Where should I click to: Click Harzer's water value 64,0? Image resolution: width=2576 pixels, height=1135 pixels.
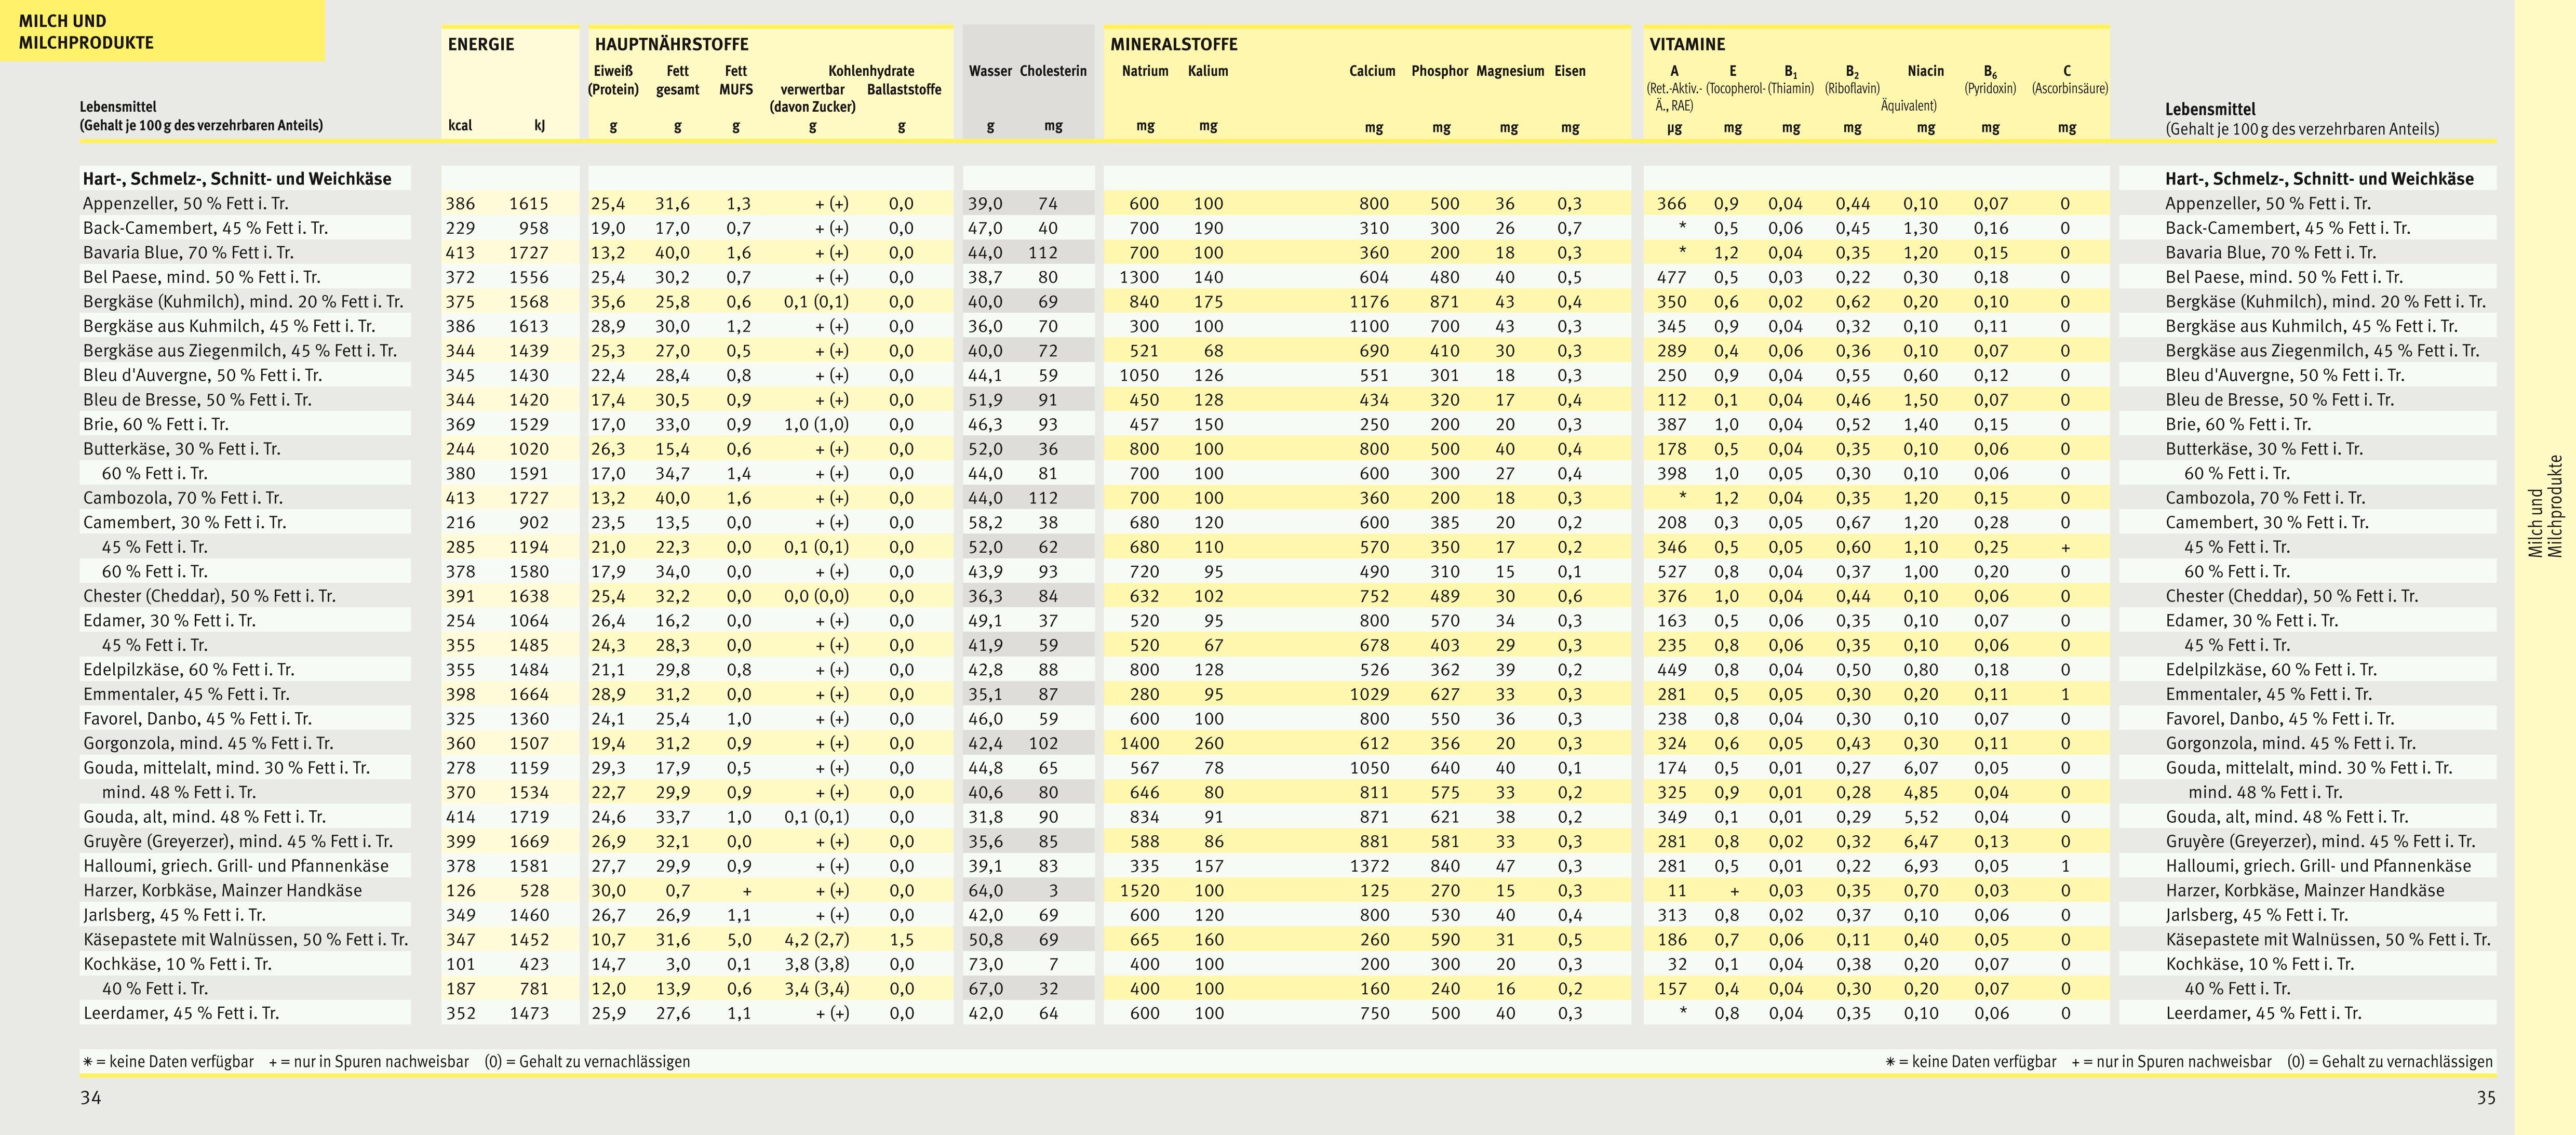[x=985, y=891]
